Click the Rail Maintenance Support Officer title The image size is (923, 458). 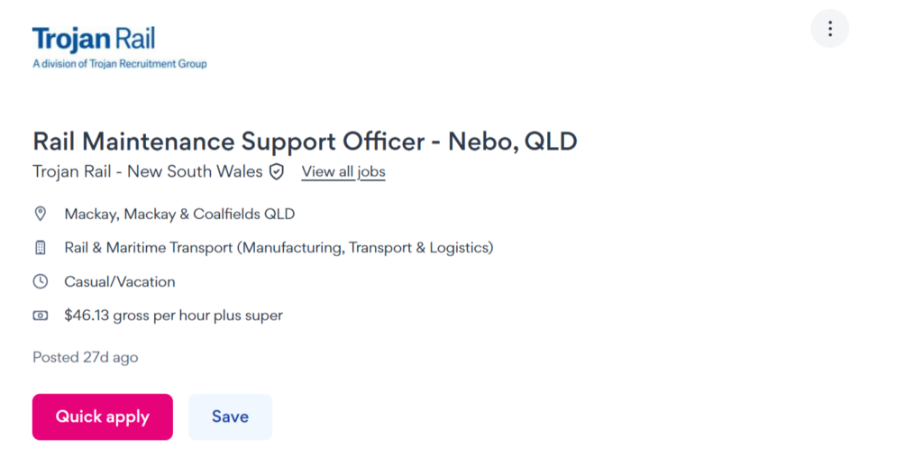[305, 142]
